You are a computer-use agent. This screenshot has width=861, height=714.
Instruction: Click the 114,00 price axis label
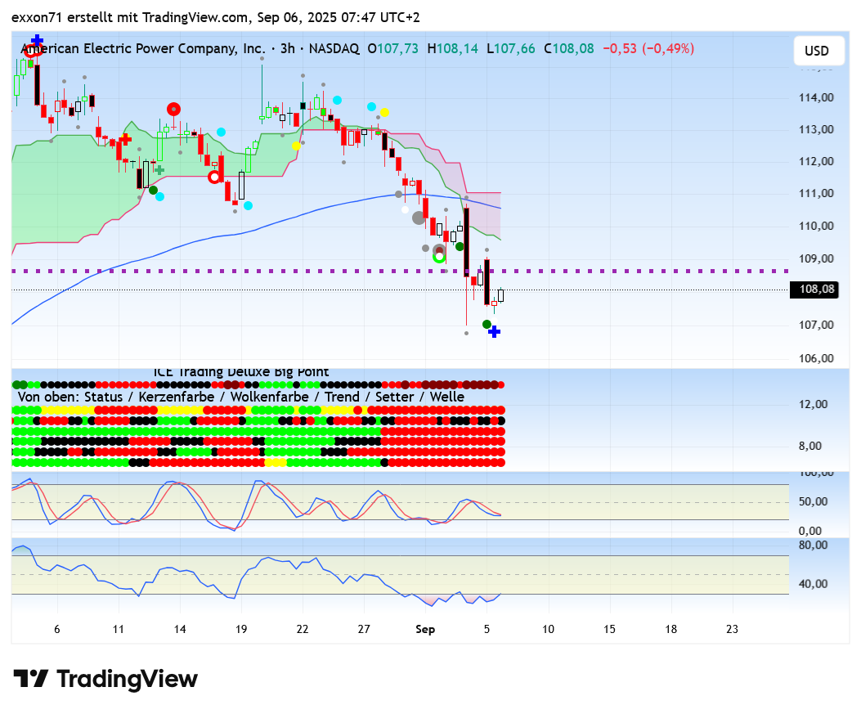tap(817, 97)
